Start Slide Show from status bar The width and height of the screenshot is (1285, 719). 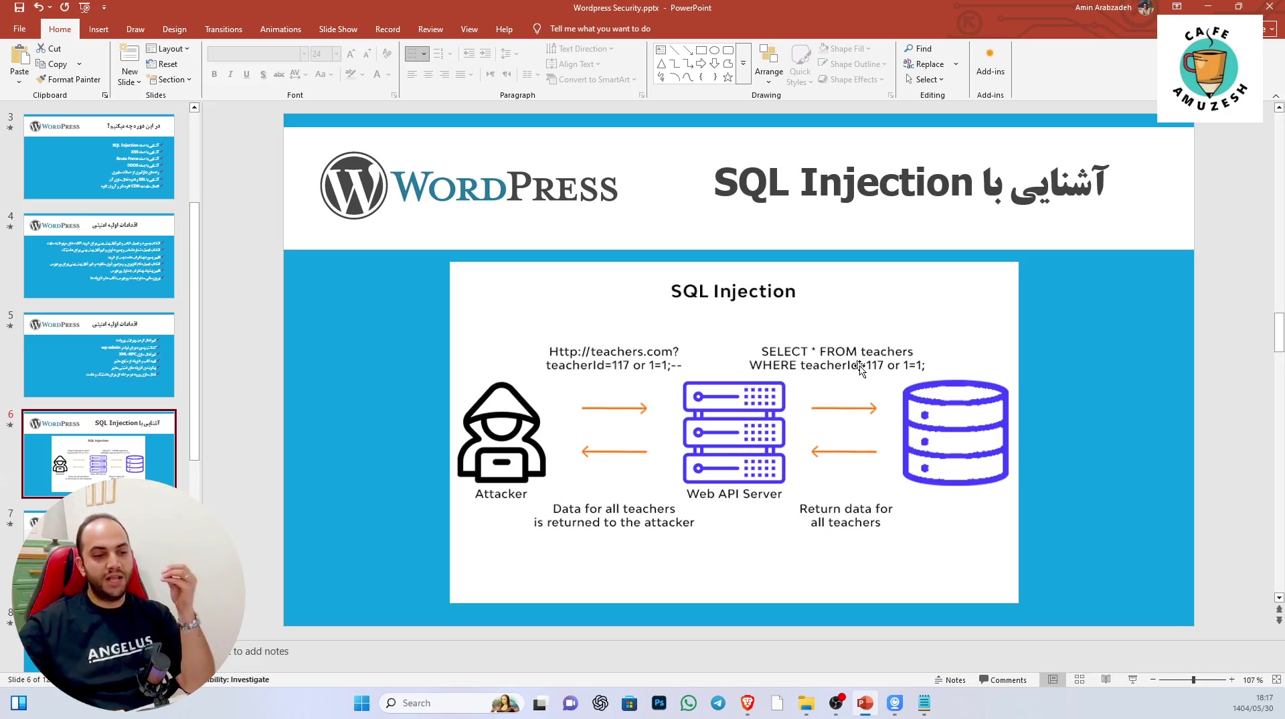point(1132,680)
